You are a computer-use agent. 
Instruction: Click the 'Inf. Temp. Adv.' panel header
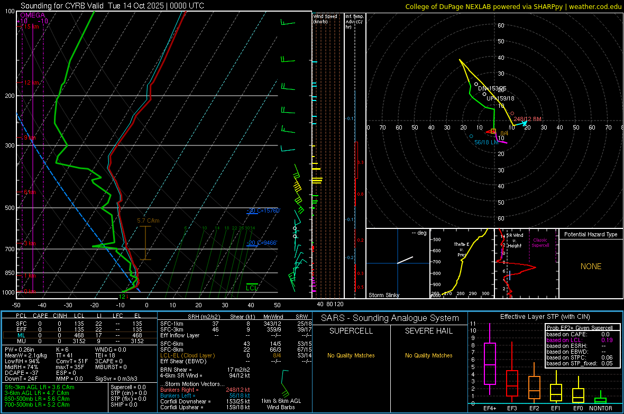point(354,22)
